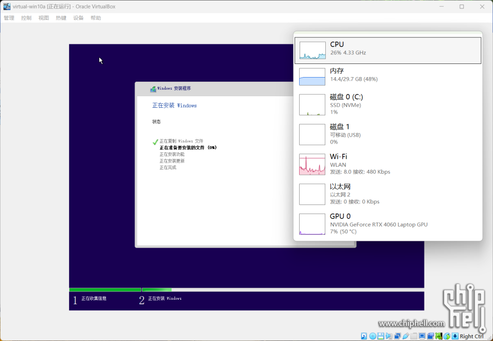Click the mouse integration globe icon

tap(447, 336)
